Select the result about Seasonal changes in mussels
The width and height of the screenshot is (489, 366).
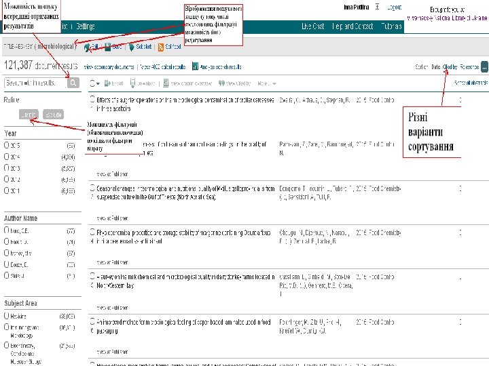92,188
